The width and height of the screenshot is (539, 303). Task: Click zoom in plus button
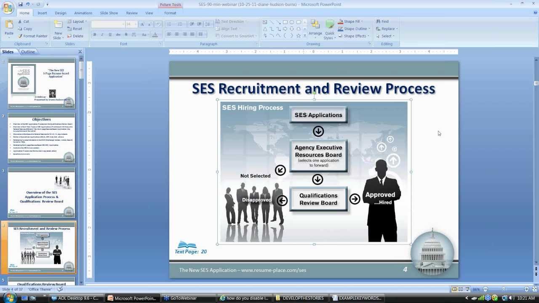click(526, 289)
